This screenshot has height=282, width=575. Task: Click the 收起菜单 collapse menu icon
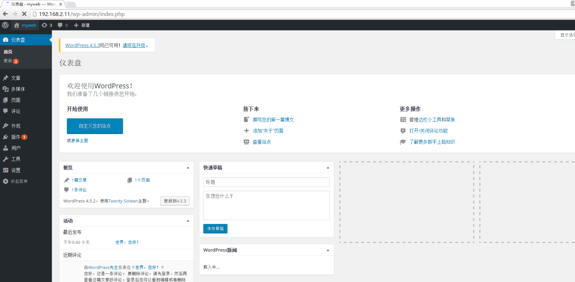point(5,181)
